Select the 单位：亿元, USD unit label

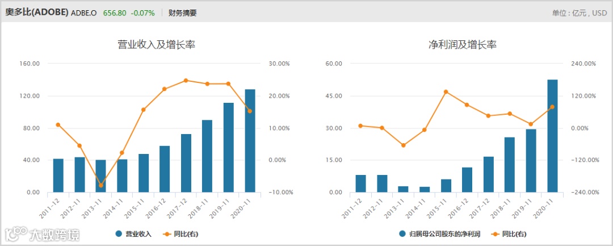pos(580,13)
